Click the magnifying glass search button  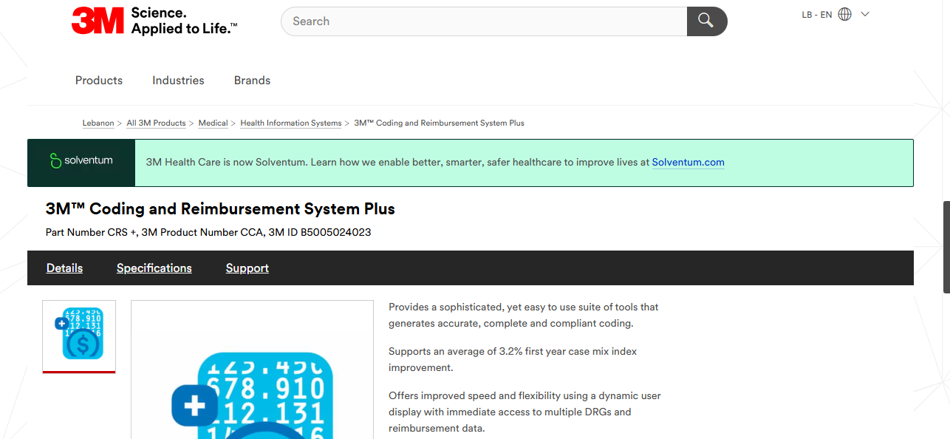coord(707,21)
